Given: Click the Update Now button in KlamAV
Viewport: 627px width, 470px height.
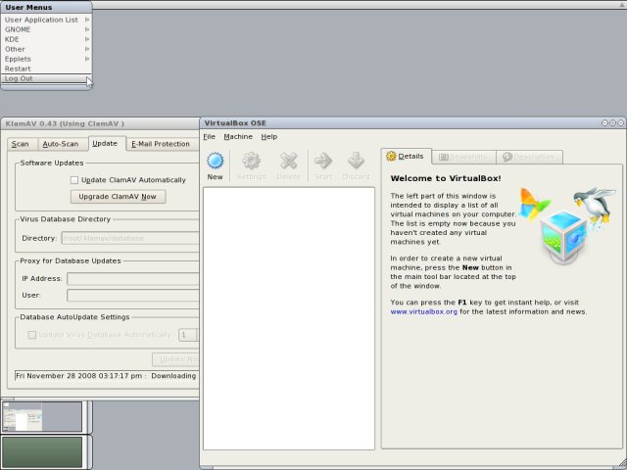Looking at the screenshot, I should [175, 359].
